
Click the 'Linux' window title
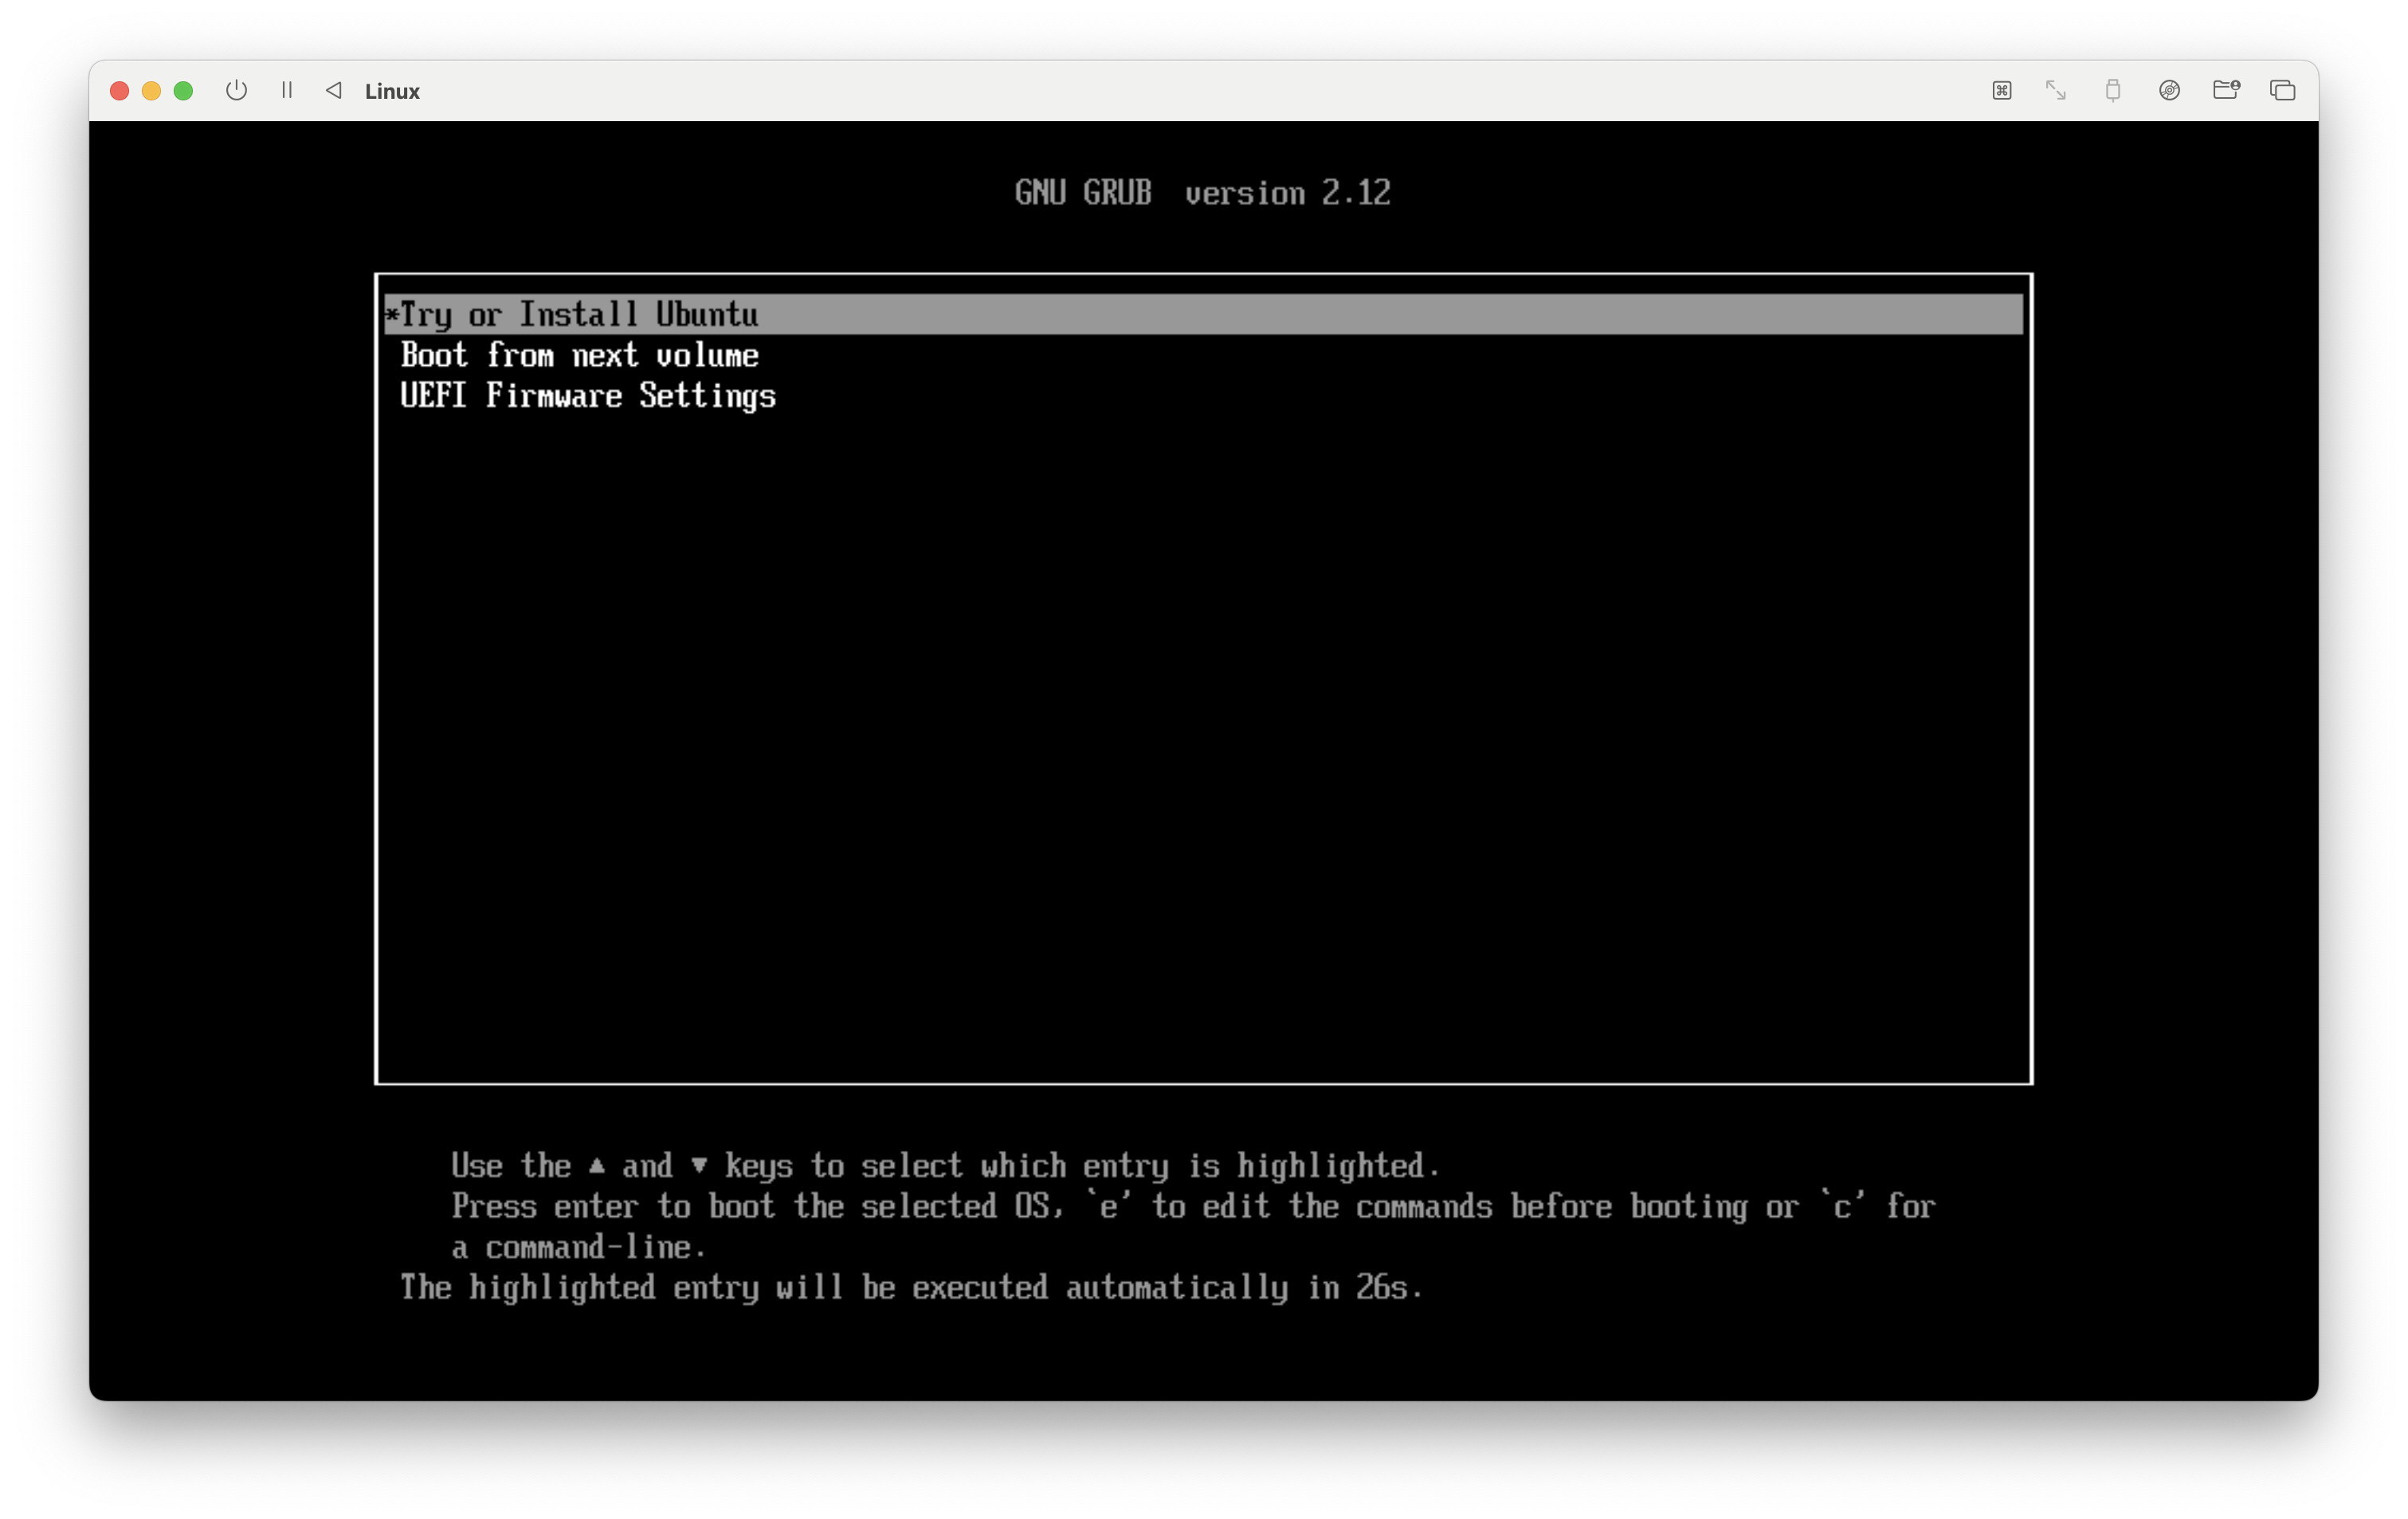(392, 92)
